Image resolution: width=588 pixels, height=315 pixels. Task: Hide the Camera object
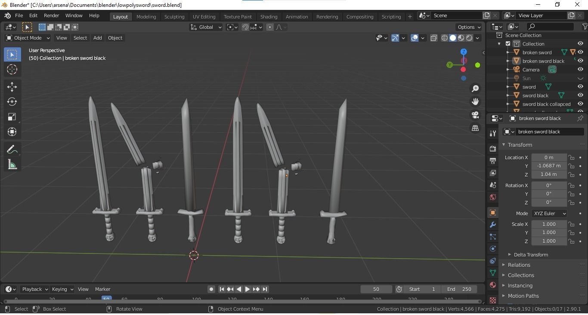coord(580,69)
